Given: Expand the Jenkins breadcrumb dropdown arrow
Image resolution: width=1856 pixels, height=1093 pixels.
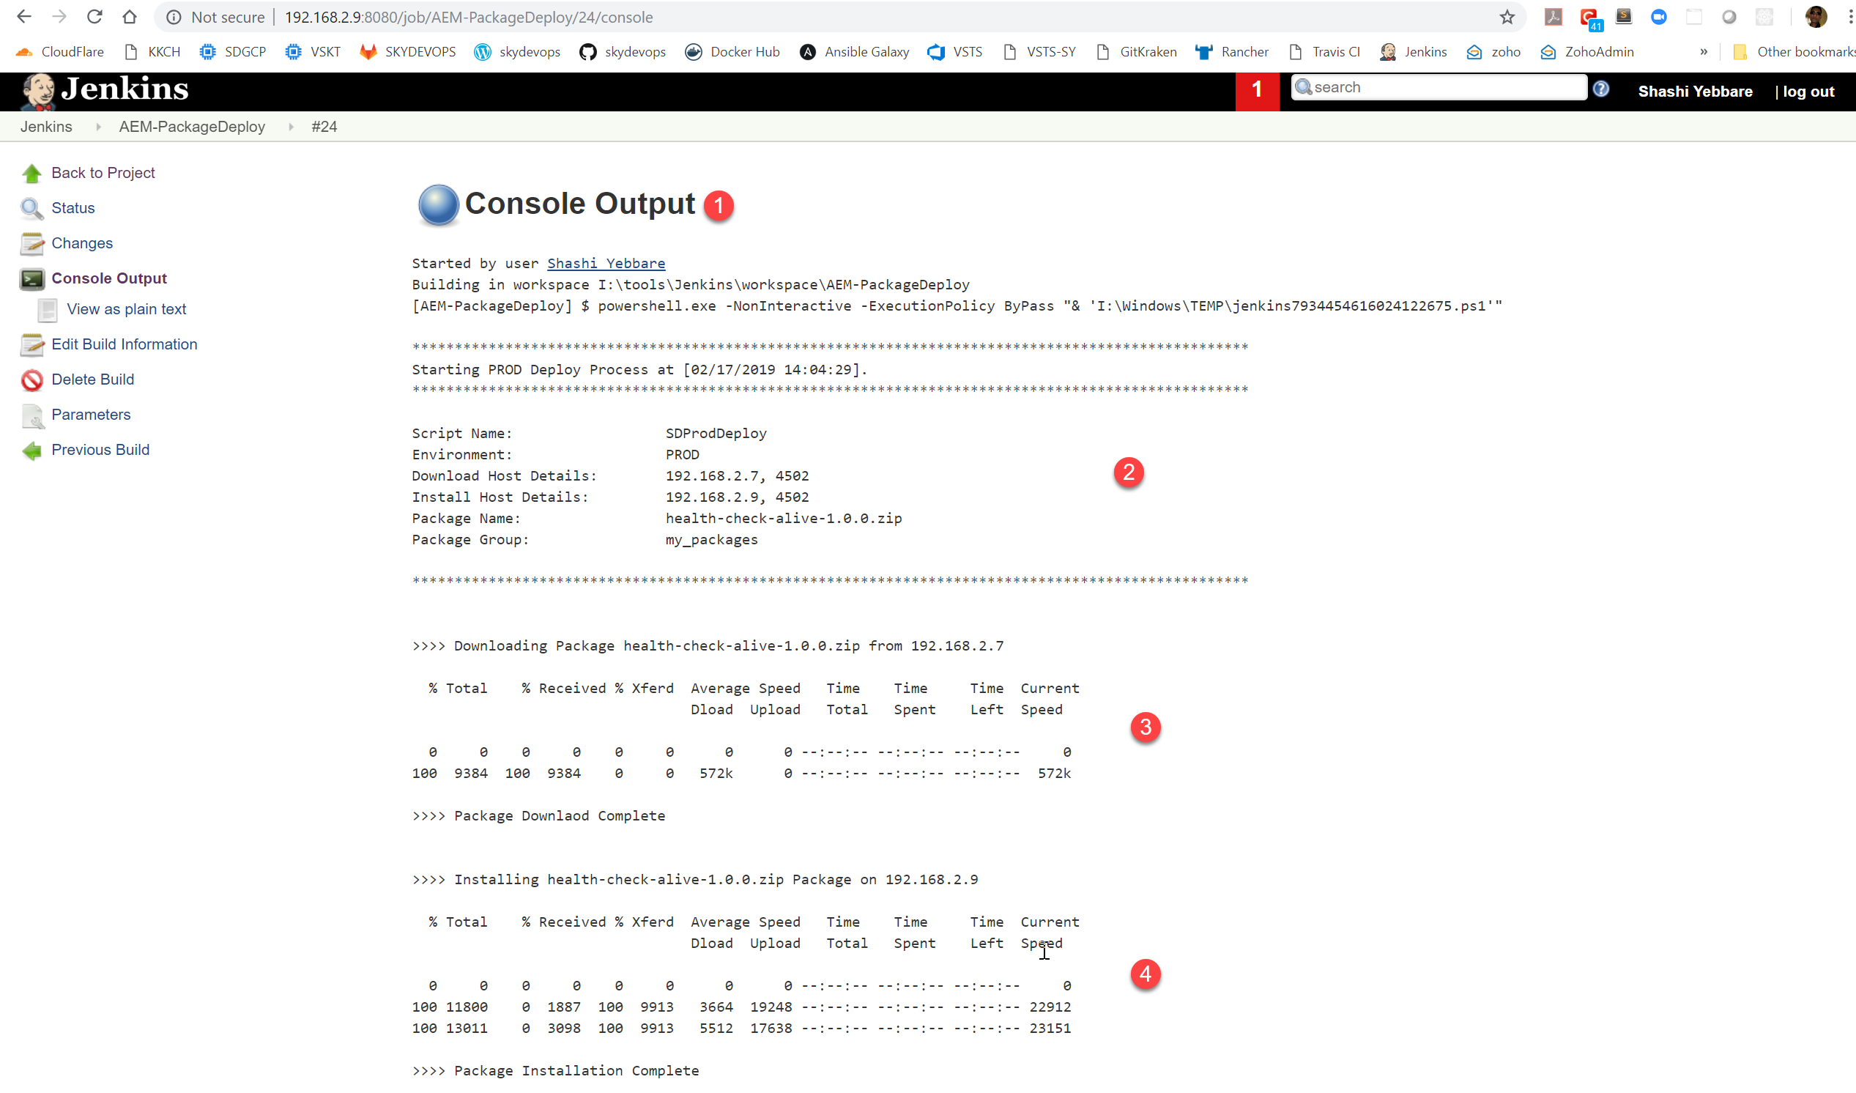Looking at the screenshot, I should 98,127.
